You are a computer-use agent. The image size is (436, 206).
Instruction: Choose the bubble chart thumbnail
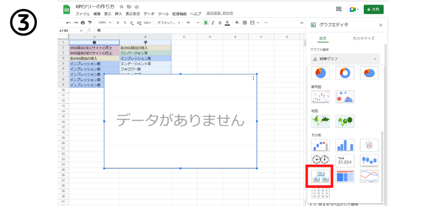[x=345, y=96]
